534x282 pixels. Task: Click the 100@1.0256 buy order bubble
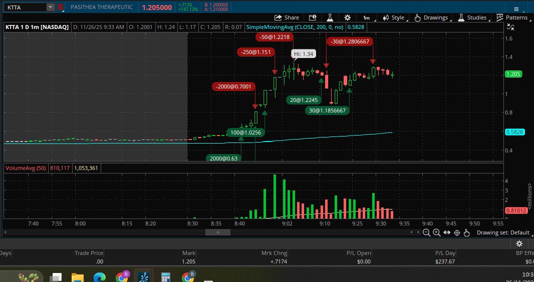245,132
